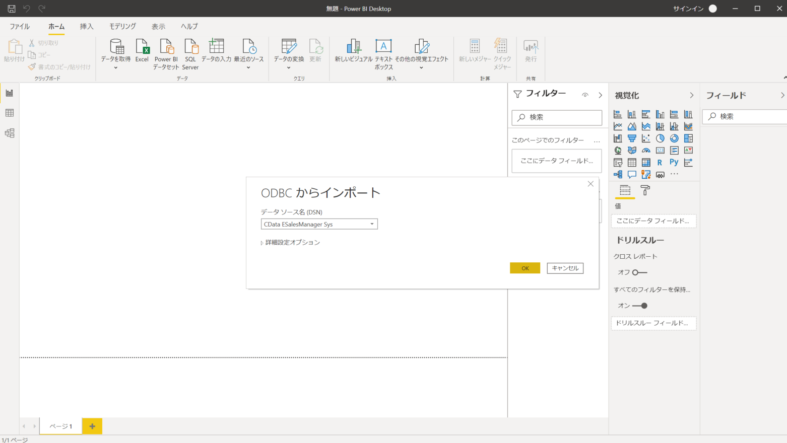Toggle the eye icon in フィルター pane
The width and height of the screenshot is (787, 443).
[x=585, y=95]
